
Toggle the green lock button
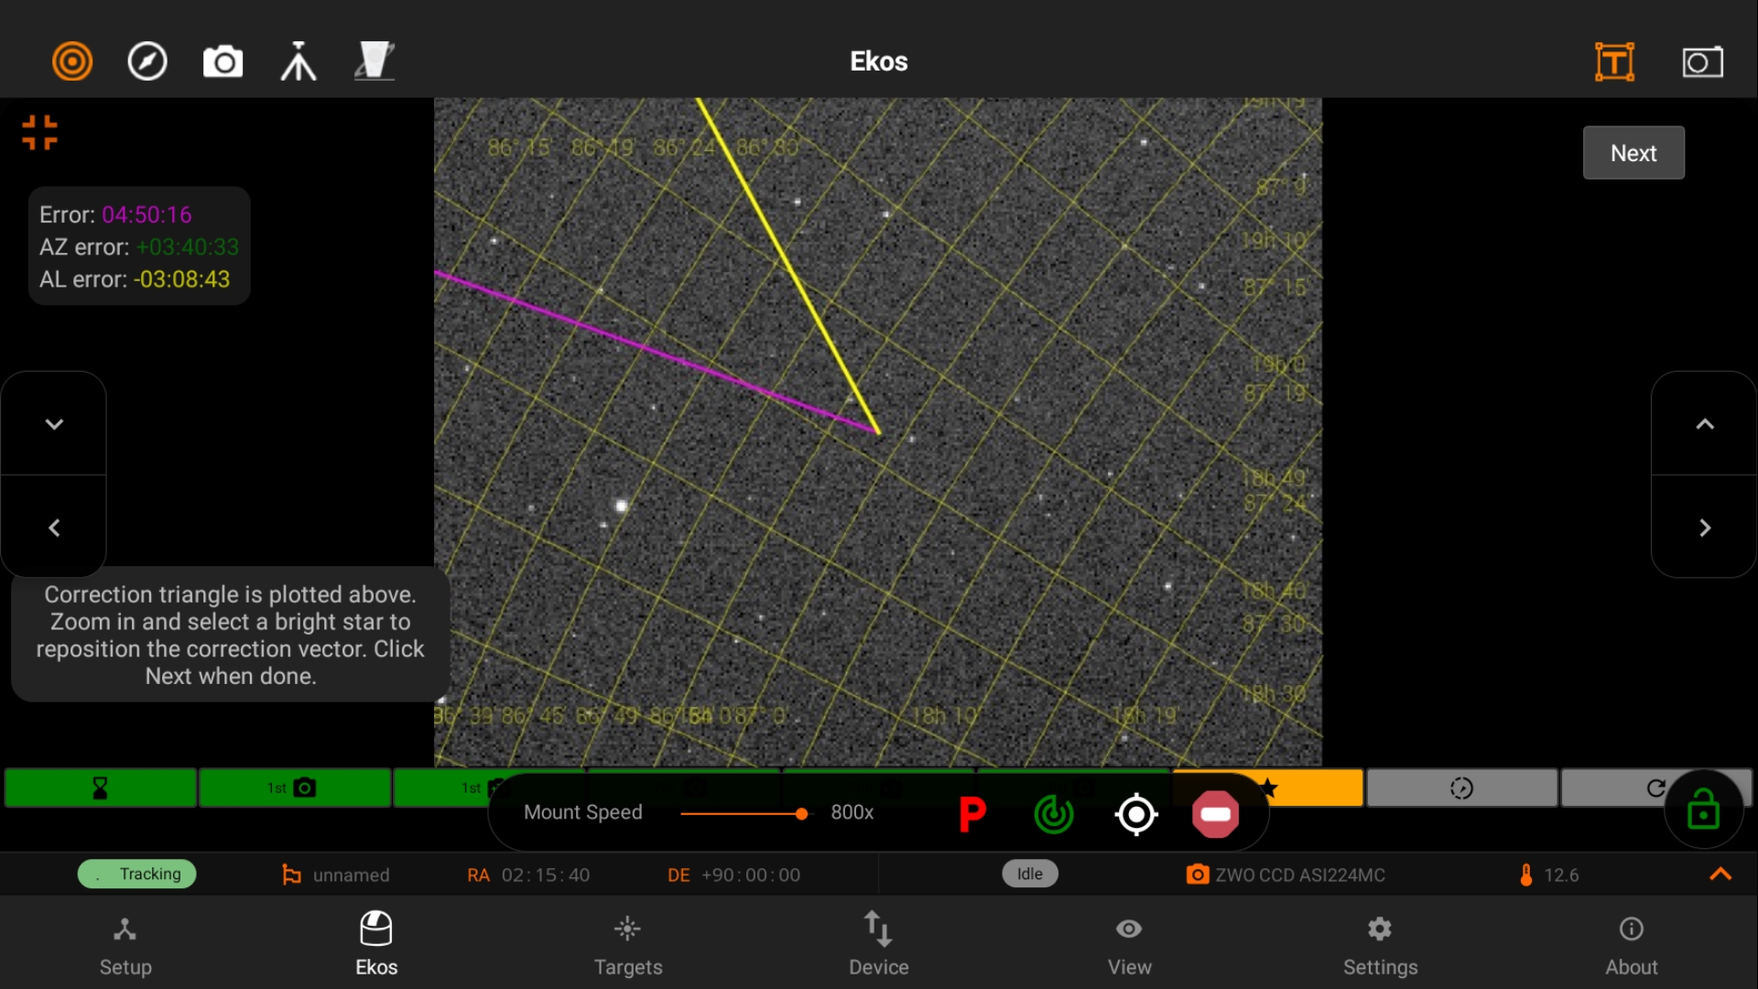tap(1703, 810)
